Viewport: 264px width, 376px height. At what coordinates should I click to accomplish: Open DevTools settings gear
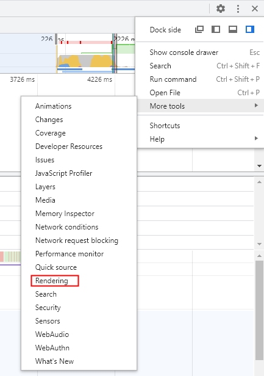point(220,9)
